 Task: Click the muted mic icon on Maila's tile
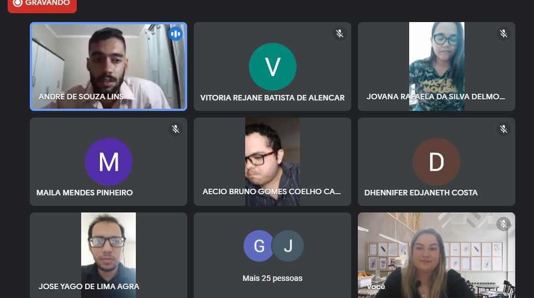point(176,129)
